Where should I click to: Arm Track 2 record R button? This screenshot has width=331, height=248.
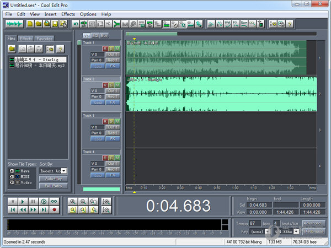[105, 85]
